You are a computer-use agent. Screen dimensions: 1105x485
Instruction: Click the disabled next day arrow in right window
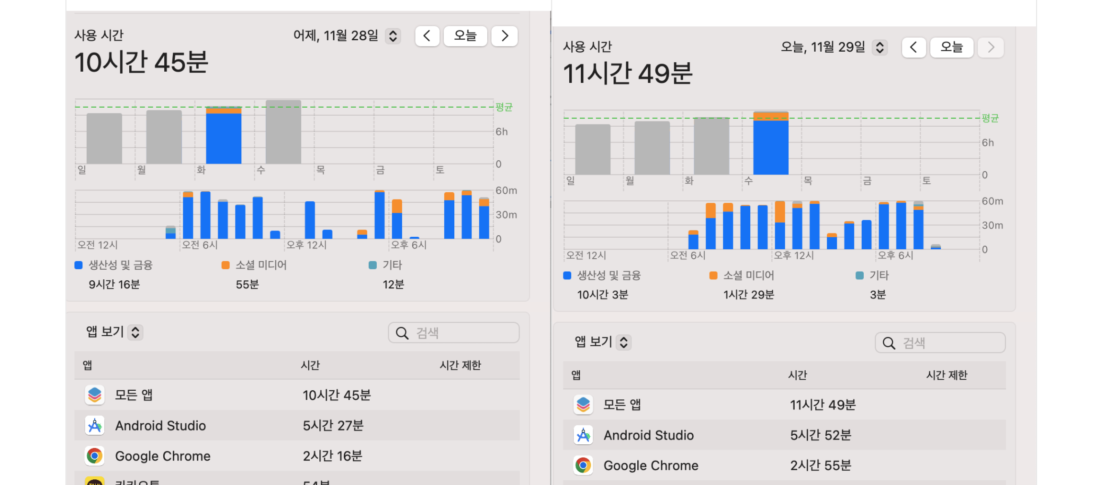click(991, 47)
